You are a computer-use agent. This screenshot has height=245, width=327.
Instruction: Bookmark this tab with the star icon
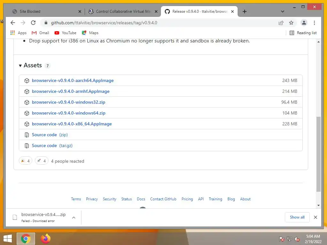[291, 23]
